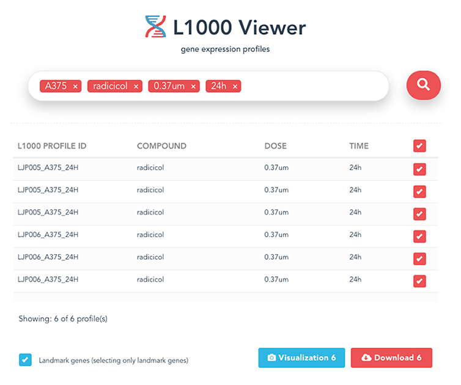Viewport: 461px width, 385px height.
Task: Click the COMPOUND column header
Action: [x=161, y=146]
